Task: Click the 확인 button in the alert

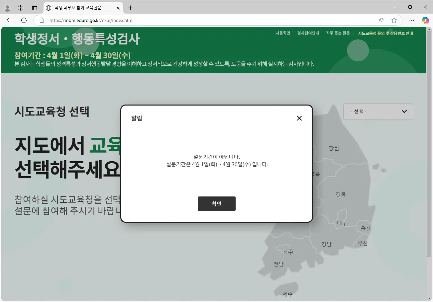Action: point(216,204)
